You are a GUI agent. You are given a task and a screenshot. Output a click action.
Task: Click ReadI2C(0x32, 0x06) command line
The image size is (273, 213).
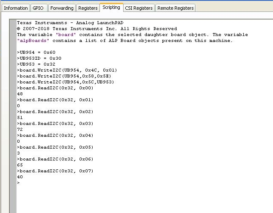click(55, 159)
